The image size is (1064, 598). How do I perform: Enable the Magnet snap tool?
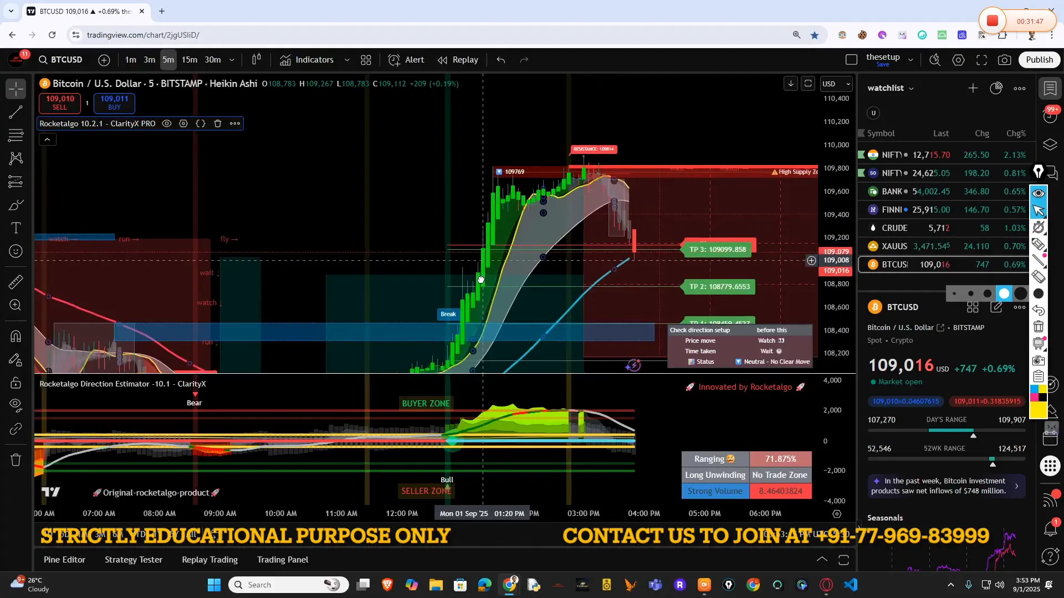click(16, 336)
